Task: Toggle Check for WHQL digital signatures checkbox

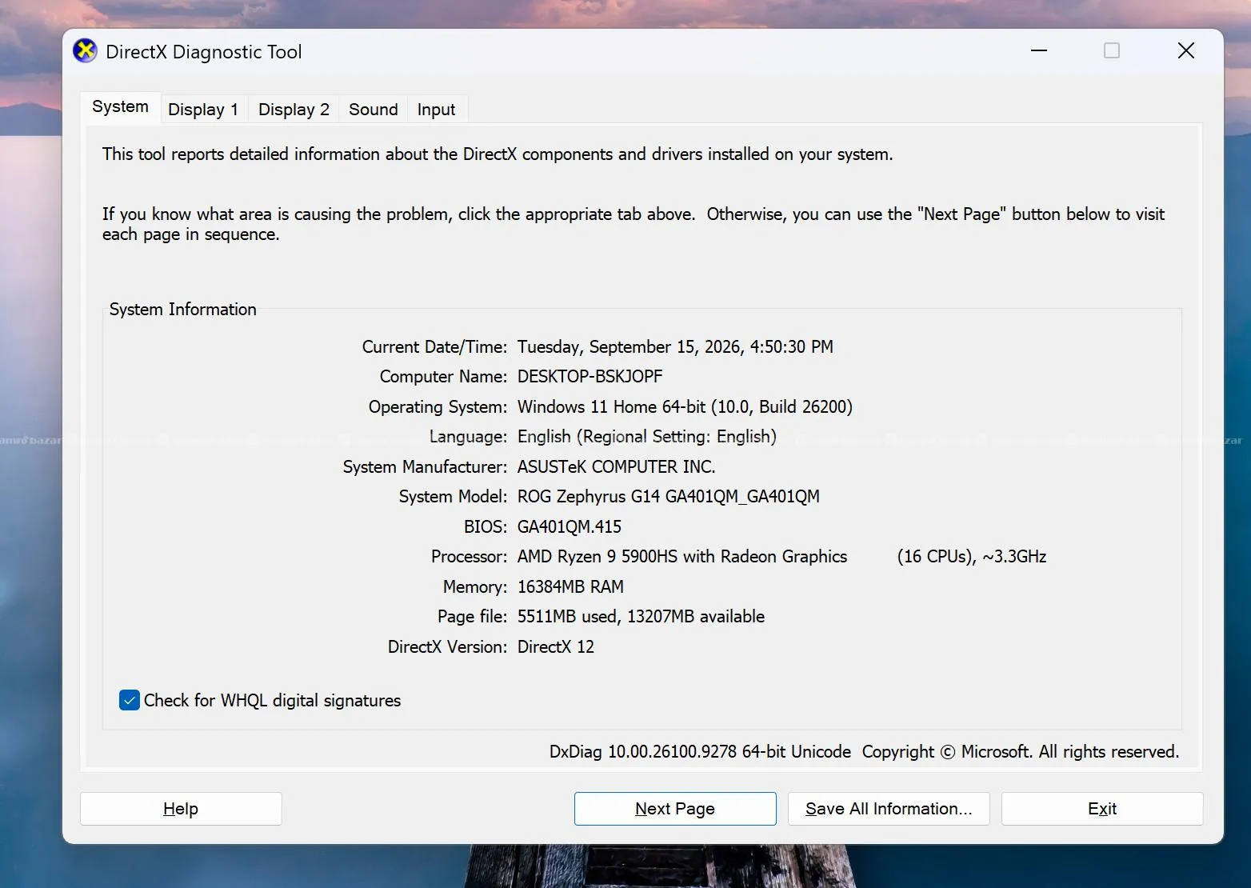Action: coord(130,701)
